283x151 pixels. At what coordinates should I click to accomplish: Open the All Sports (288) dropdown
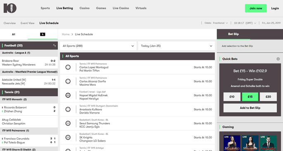tap(98, 46)
